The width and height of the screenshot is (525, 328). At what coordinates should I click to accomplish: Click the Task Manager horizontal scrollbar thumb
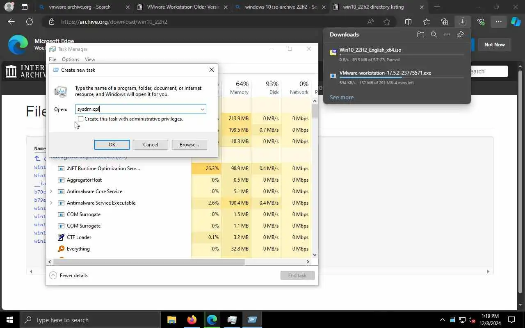click(149, 262)
